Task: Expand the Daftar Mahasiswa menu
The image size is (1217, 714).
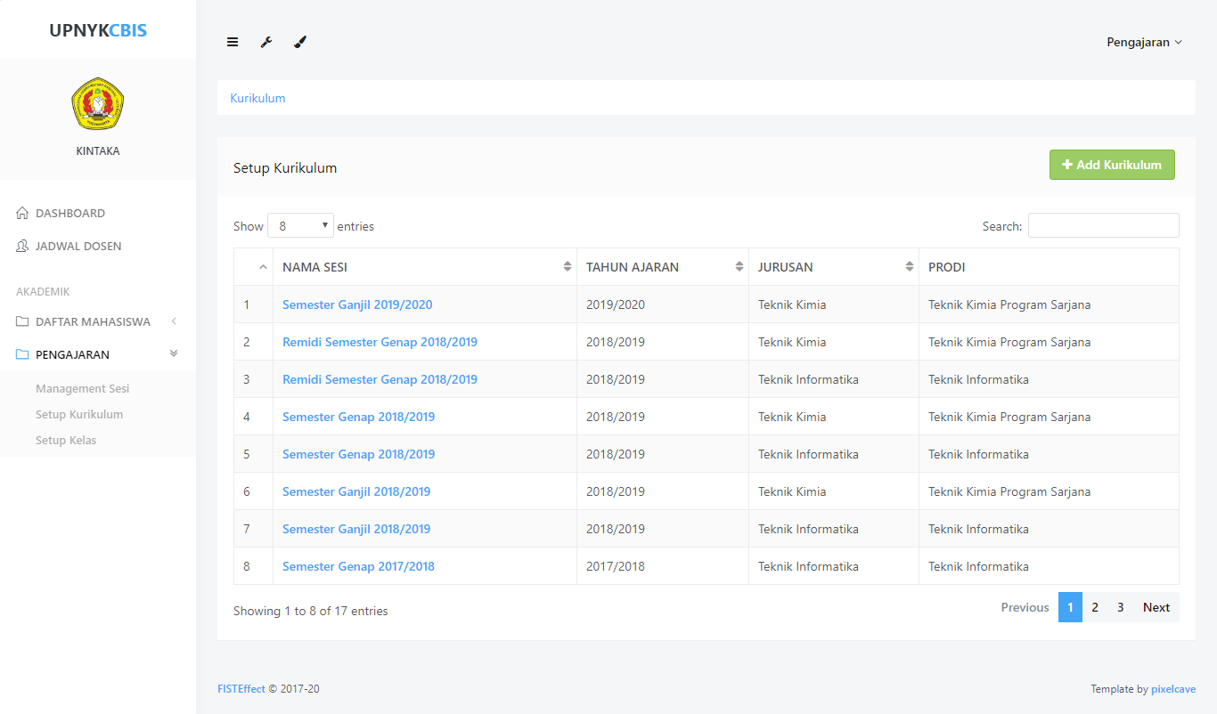Action: click(x=93, y=322)
